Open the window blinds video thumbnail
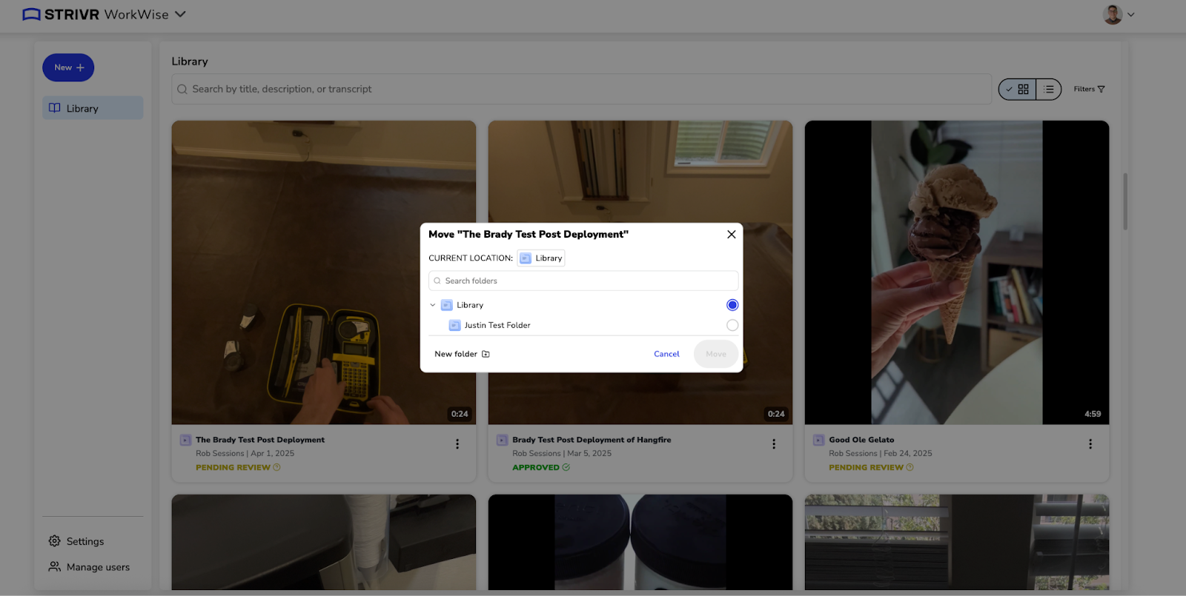 point(957,542)
